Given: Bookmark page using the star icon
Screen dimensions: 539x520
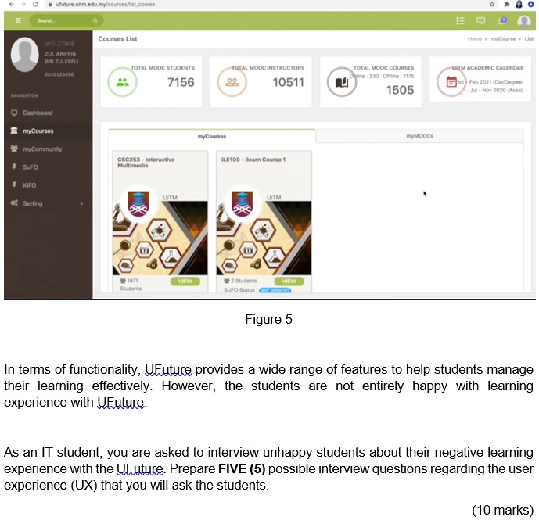Looking at the screenshot, I should [492, 4].
